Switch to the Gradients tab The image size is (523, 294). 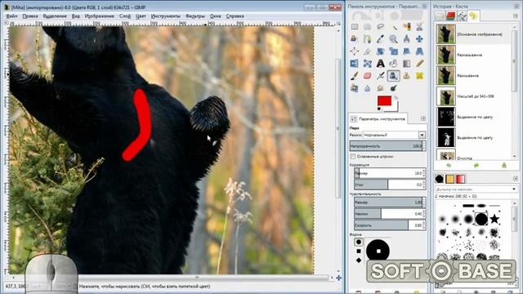click(x=460, y=179)
